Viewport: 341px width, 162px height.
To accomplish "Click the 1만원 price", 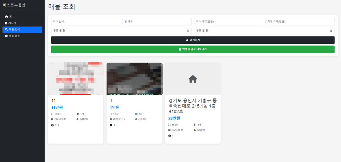I will tap(115, 108).
